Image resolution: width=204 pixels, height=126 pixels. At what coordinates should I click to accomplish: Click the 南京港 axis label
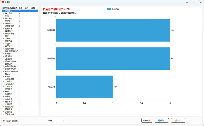[52, 87]
